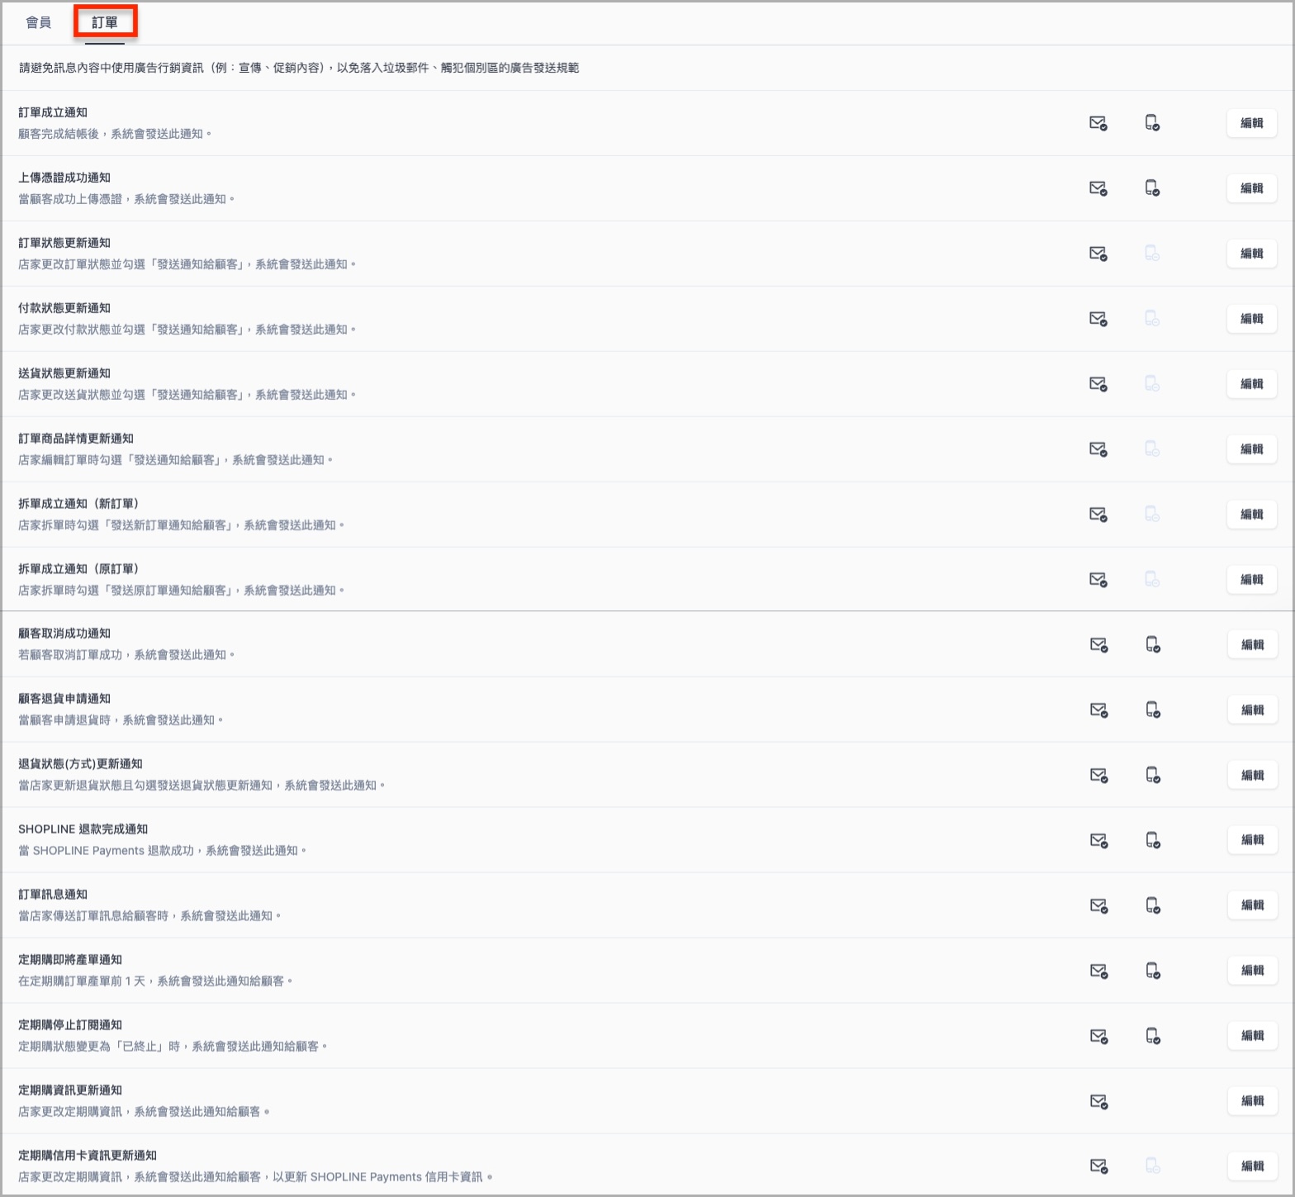1295x1197 pixels.
Task: Click the 訂單訊息通知 title text
Action: [53, 895]
